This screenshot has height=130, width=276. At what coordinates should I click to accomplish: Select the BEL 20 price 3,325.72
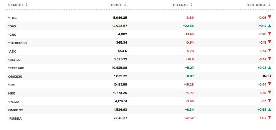pos(121,60)
